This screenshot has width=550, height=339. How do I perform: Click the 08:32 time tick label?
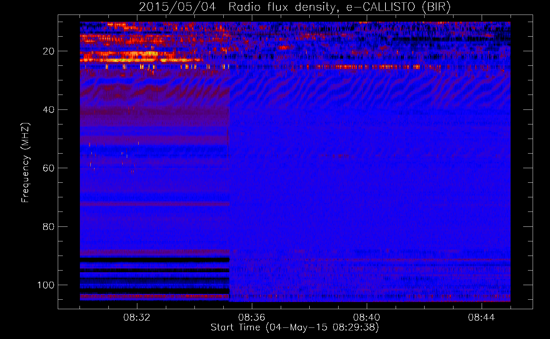click(137, 318)
